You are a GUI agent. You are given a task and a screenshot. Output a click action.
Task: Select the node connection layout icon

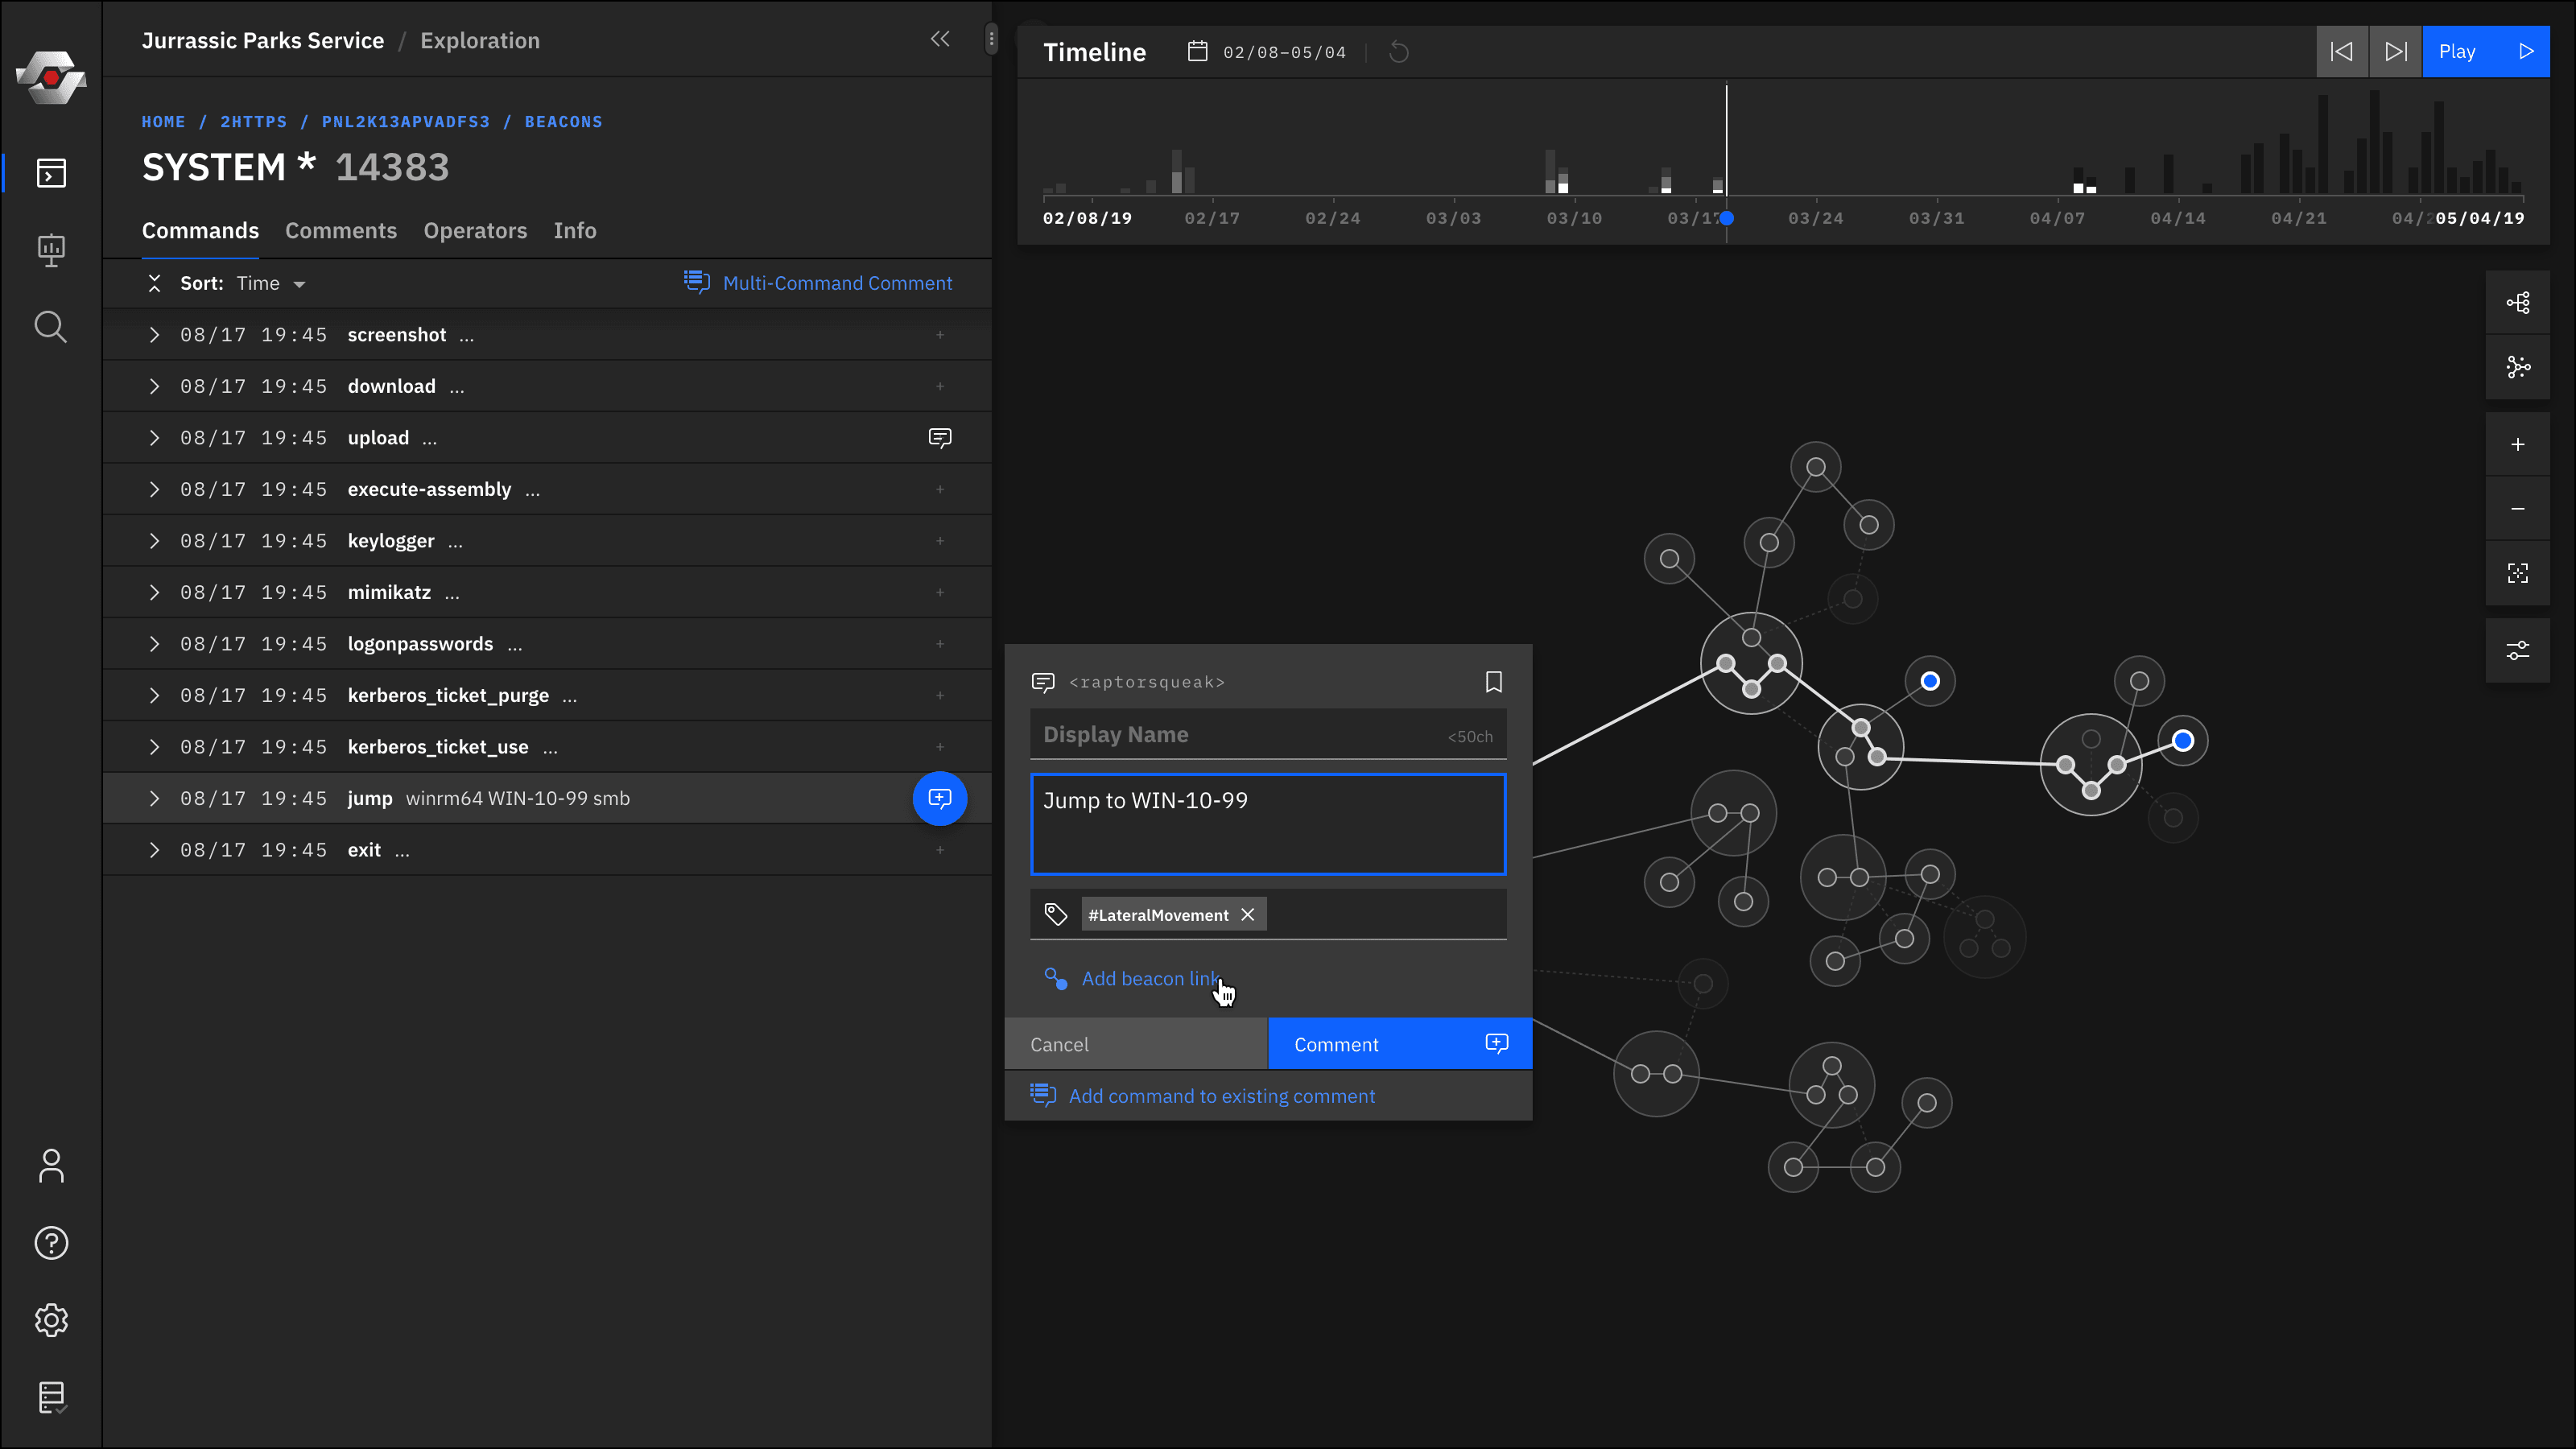pyautogui.click(x=2520, y=303)
